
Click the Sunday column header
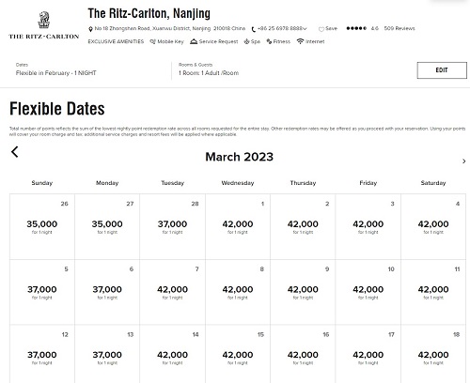coord(42,183)
